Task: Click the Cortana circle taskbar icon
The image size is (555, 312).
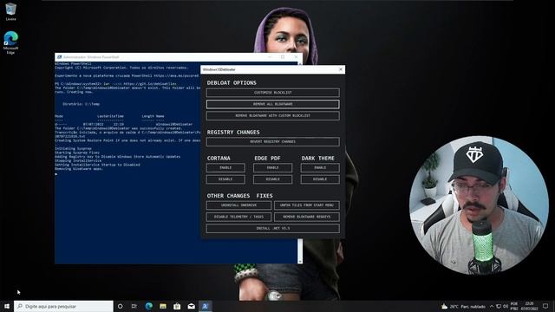Action: 120,306
